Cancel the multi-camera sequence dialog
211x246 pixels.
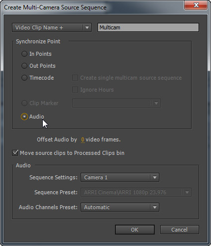coord(179,230)
